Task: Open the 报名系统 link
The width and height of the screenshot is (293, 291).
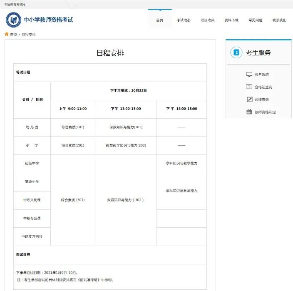Action: pos(262,75)
